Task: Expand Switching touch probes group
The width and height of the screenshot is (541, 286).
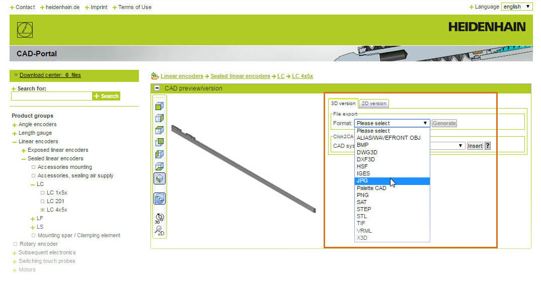Action: [x=14, y=261]
